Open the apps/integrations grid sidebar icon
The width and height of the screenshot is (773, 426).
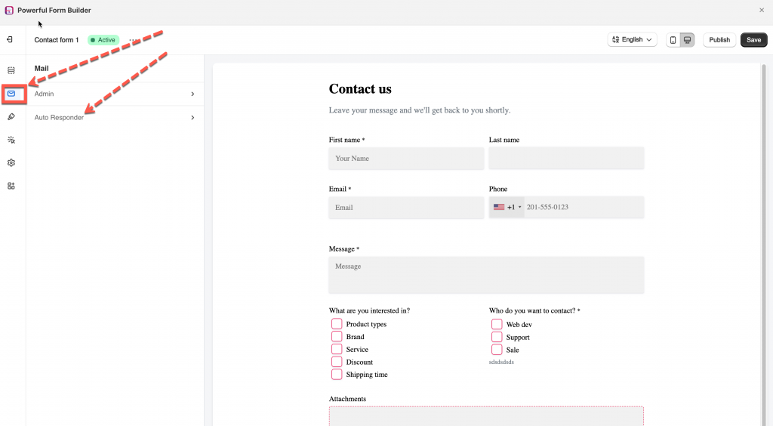click(11, 186)
